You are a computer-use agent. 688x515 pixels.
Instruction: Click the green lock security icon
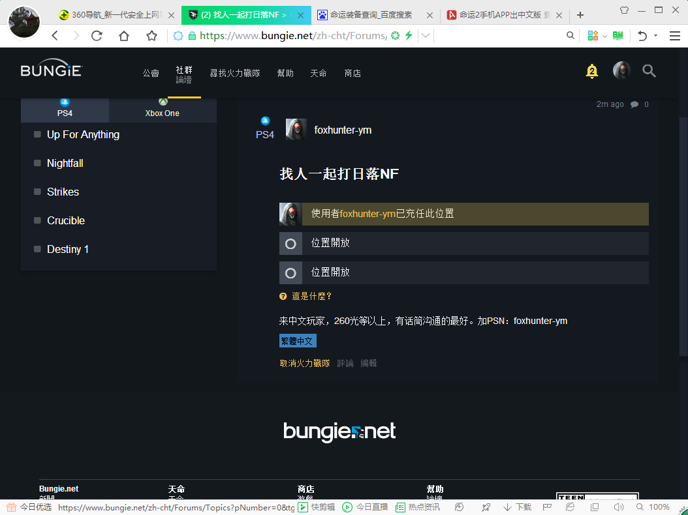[x=192, y=36]
